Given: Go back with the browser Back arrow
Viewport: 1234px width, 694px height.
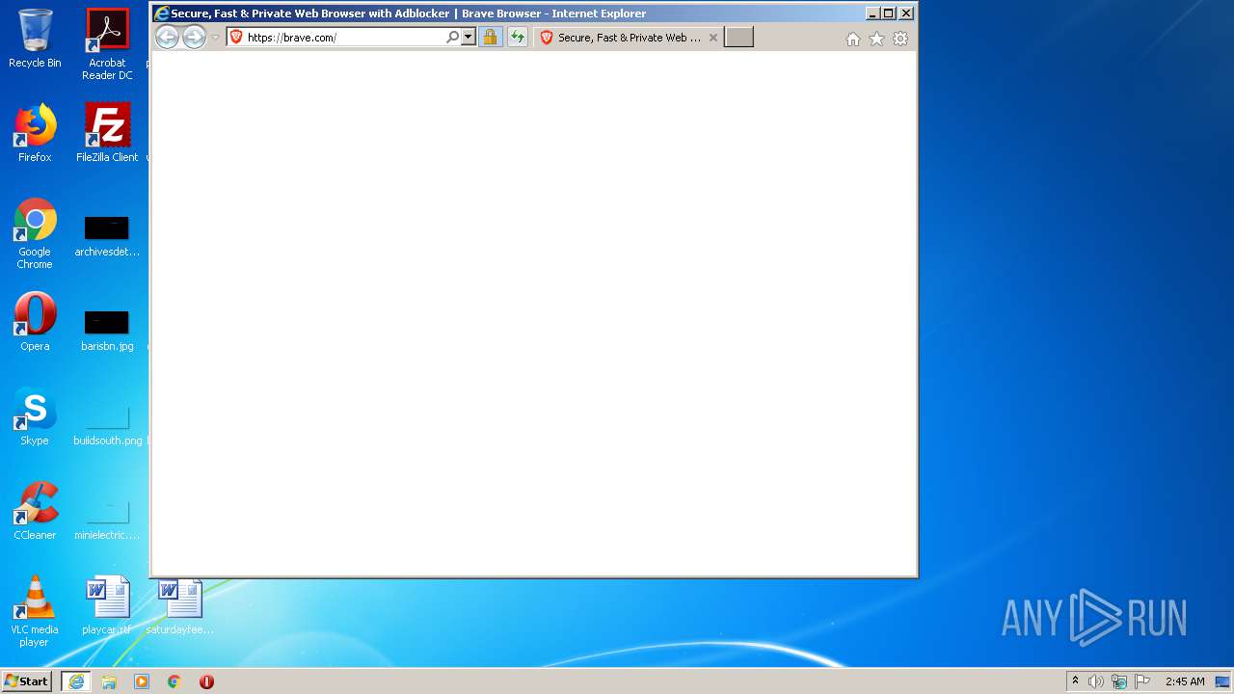Looking at the screenshot, I should click(167, 38).
